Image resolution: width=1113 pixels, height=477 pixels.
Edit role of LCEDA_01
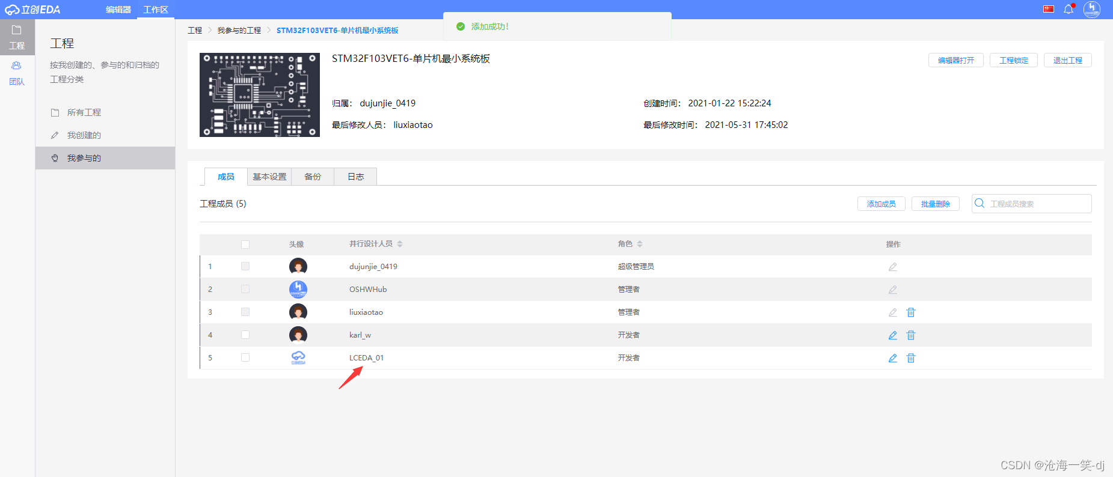pyautogui.click(x=893, y=358)
